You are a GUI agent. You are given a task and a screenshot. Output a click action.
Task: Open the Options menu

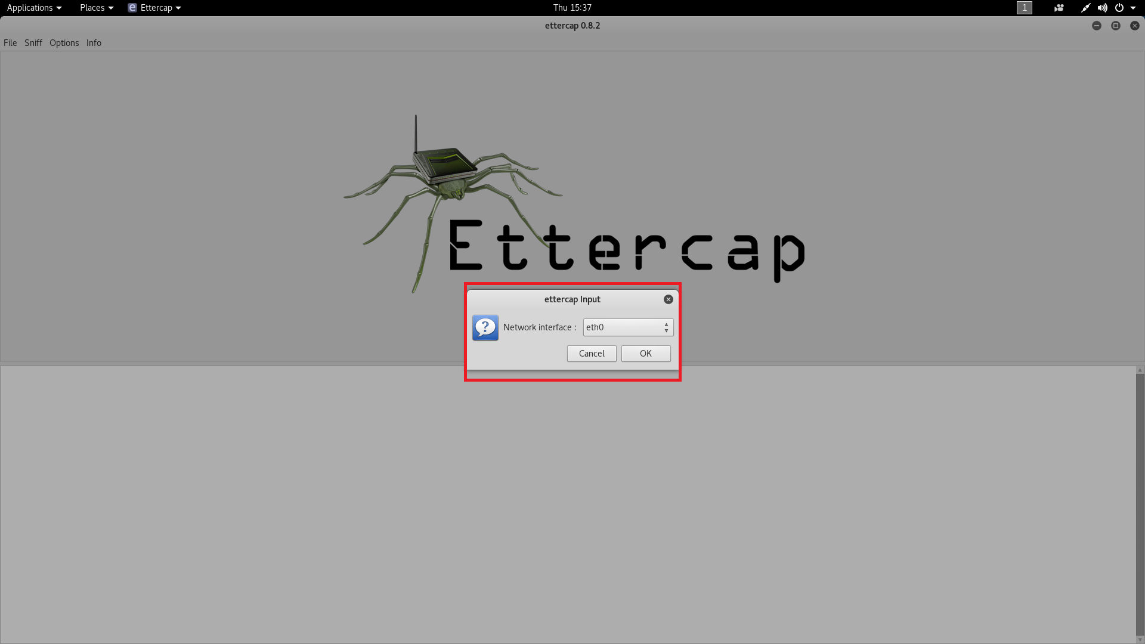tap(64, 43)
